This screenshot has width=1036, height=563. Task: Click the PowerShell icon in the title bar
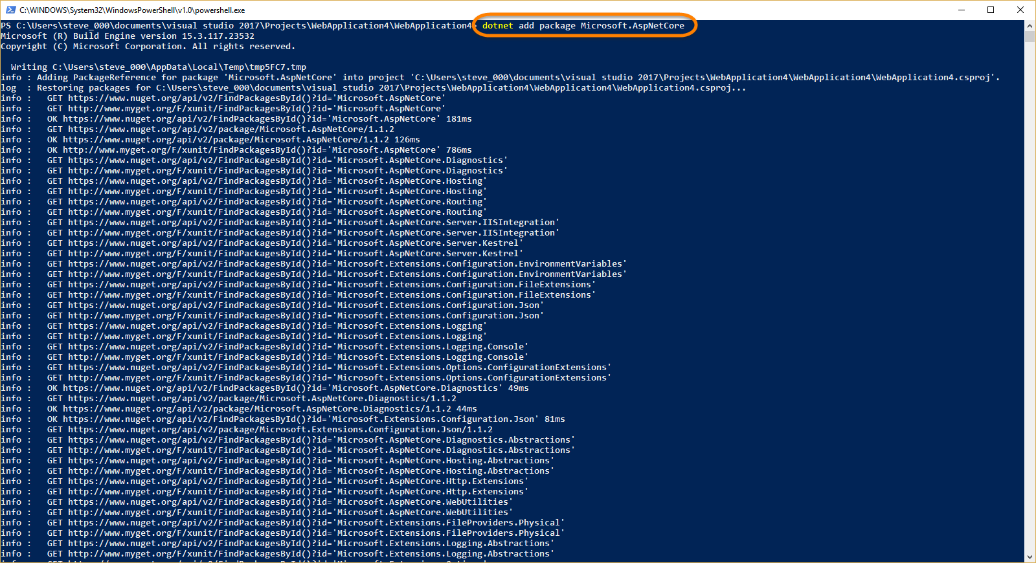click(x=10, y=10)
